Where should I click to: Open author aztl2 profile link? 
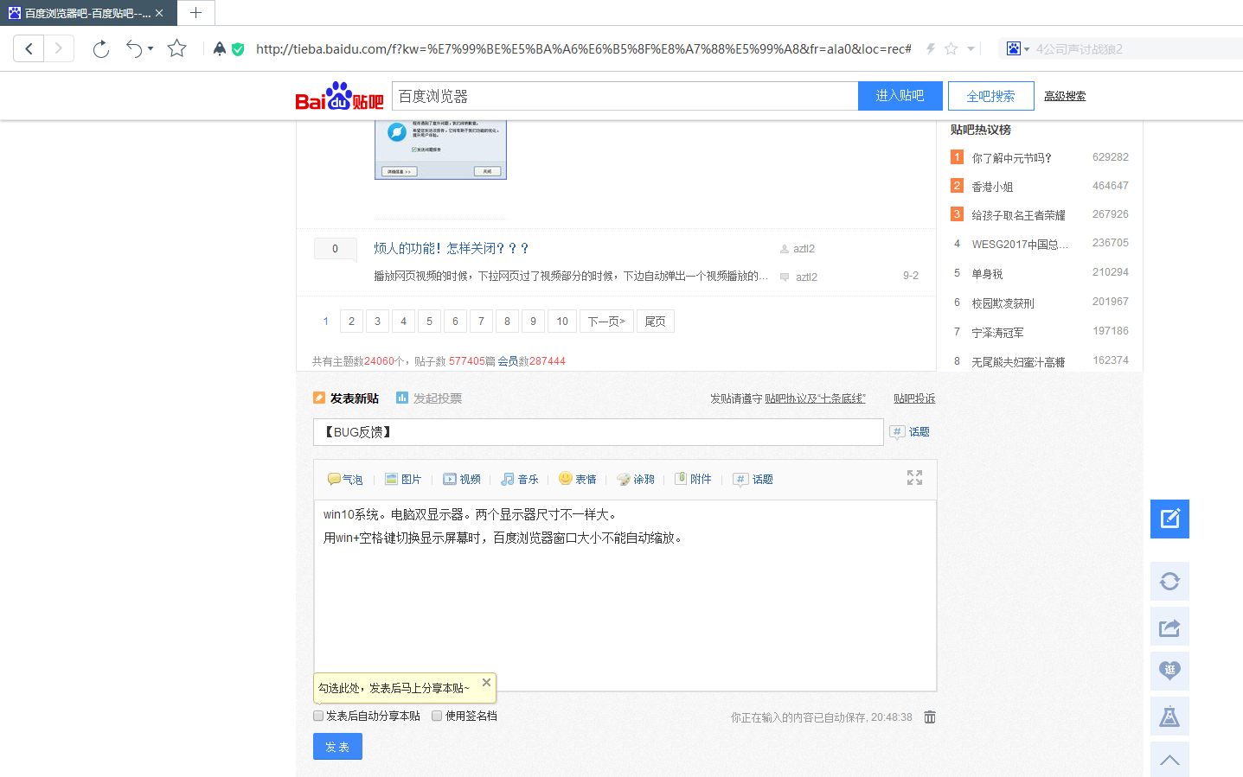[804, 249]
